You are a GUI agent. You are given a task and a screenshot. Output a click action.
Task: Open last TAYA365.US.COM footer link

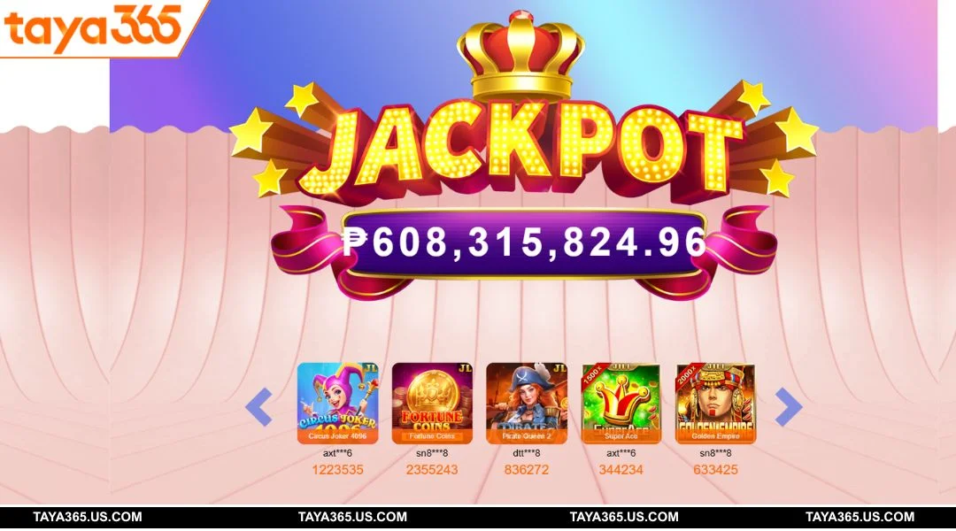coord(860,517)
